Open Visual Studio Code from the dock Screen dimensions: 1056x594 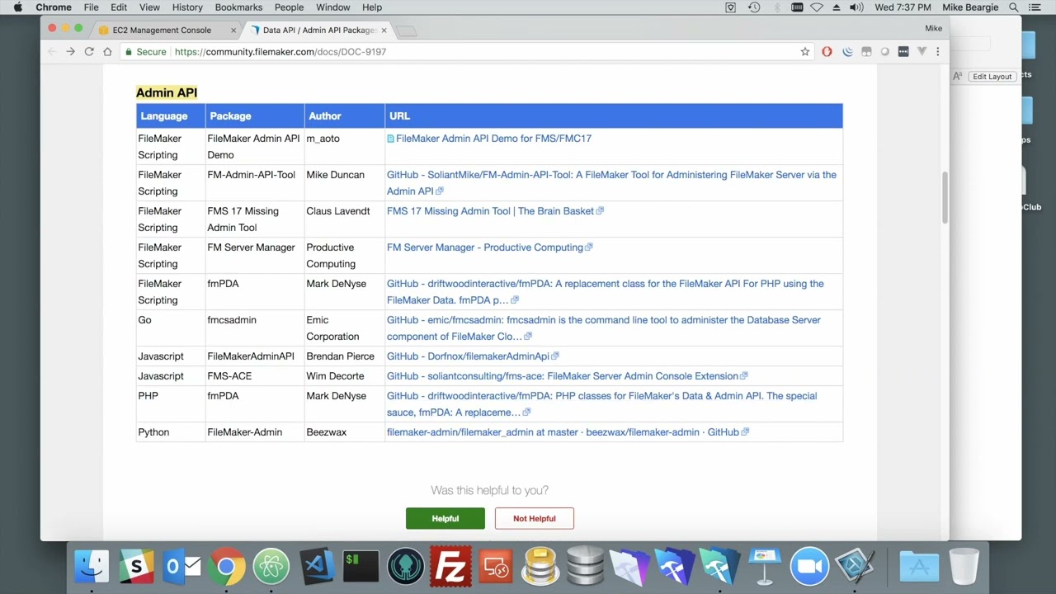(316, 567)
